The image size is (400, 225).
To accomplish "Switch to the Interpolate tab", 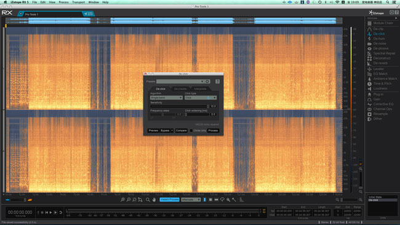I will 200,89.
